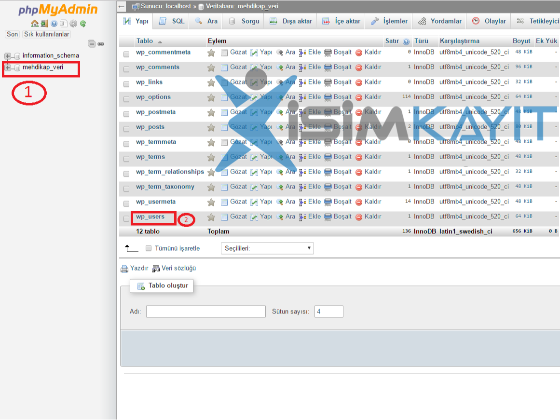This screenshot has height=420, width=560.
Task: Click the log out door icon in sidebar
Action: (x=44, y=24)
